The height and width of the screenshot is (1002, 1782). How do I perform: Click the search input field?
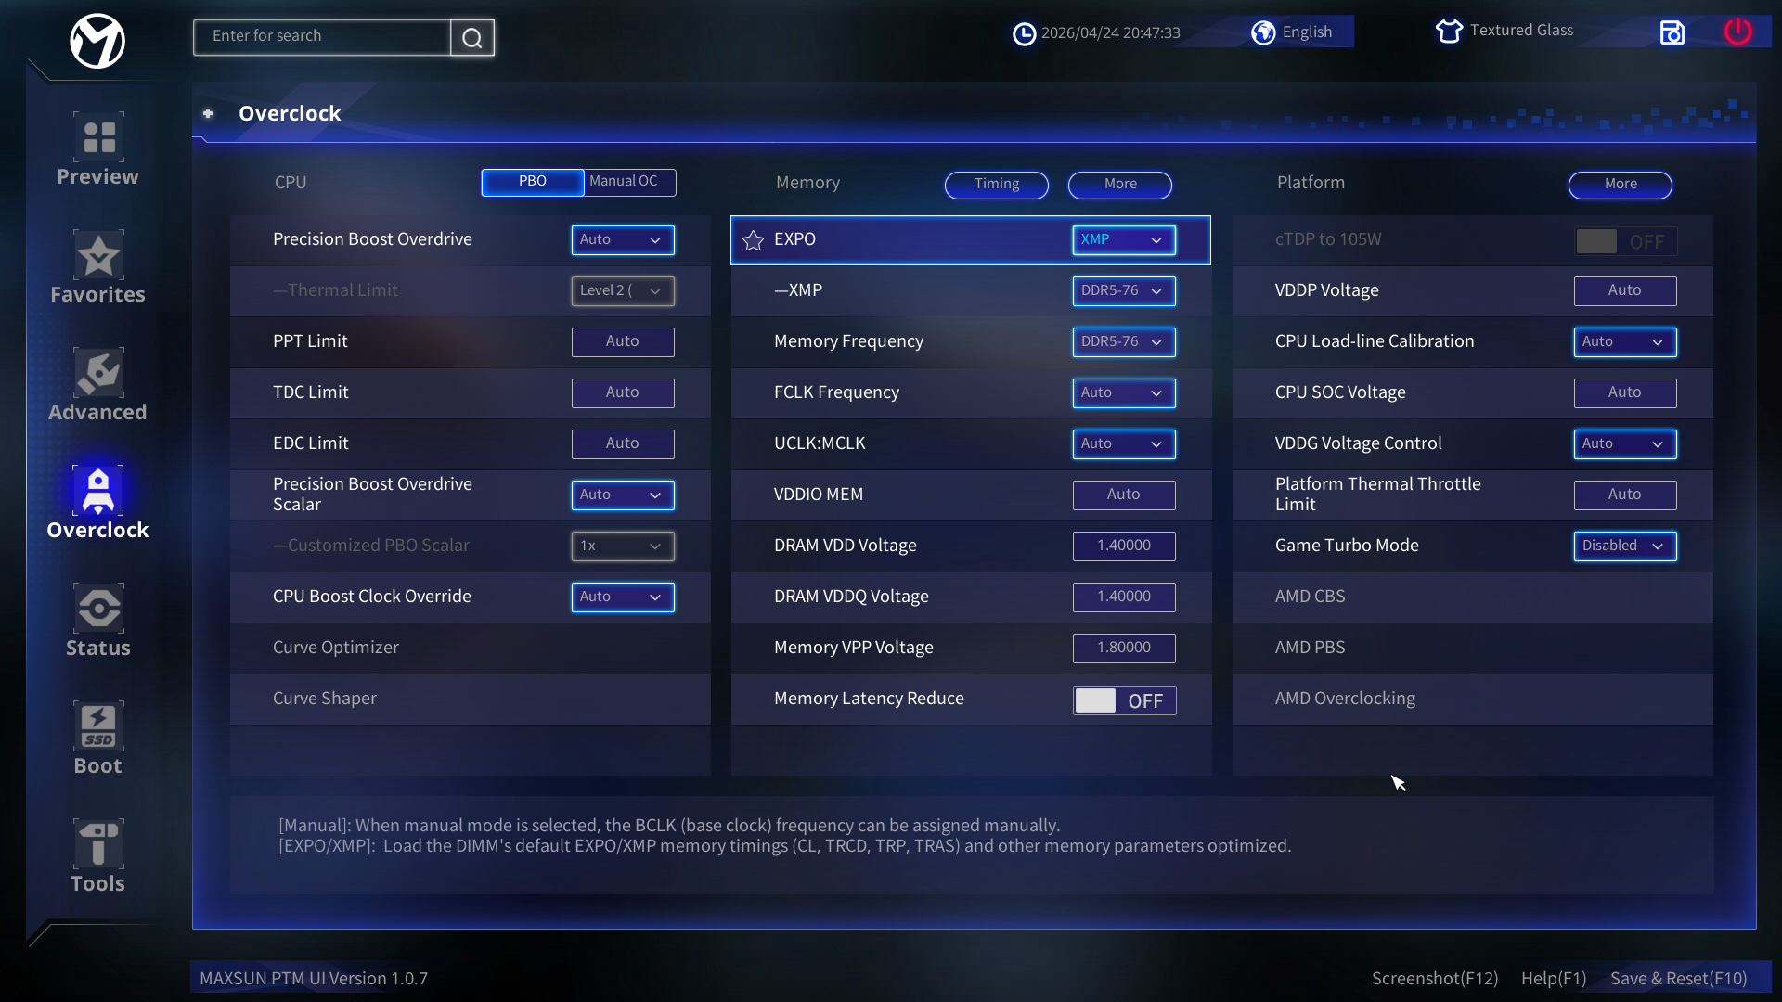coord(322,37)
